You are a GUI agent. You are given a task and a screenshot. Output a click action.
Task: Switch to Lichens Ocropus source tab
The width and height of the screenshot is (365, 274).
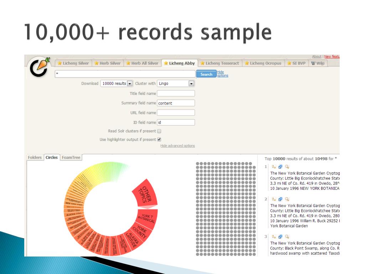(x=263, y=63)
